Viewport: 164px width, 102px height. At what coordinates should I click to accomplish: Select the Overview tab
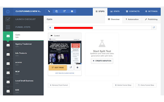(114, 19)
